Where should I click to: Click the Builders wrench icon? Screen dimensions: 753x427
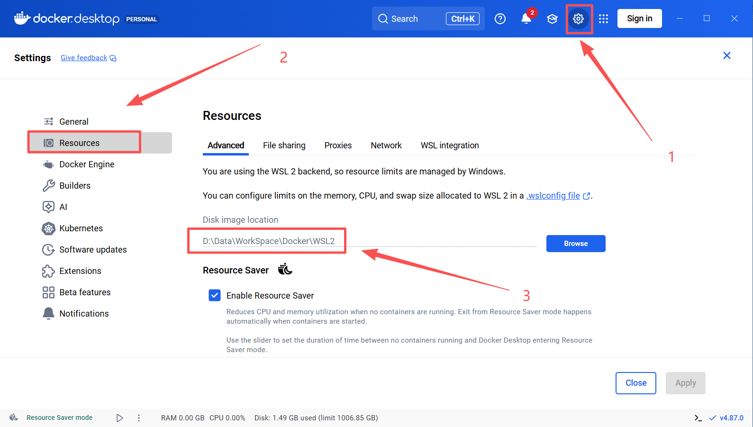pos(48,185)
